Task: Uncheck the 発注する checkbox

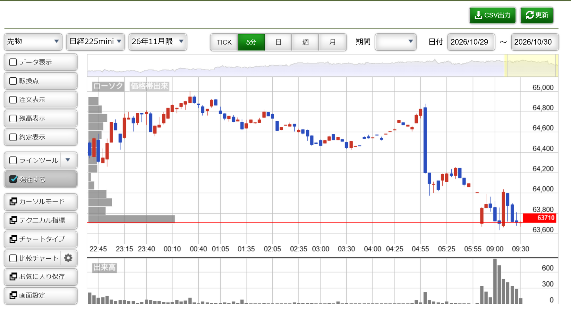Action: tap(13, 179)
